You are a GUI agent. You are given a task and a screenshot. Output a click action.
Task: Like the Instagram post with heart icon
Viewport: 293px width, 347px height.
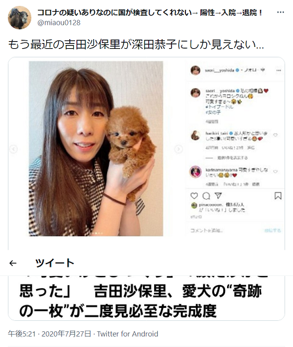pos(194,196)
